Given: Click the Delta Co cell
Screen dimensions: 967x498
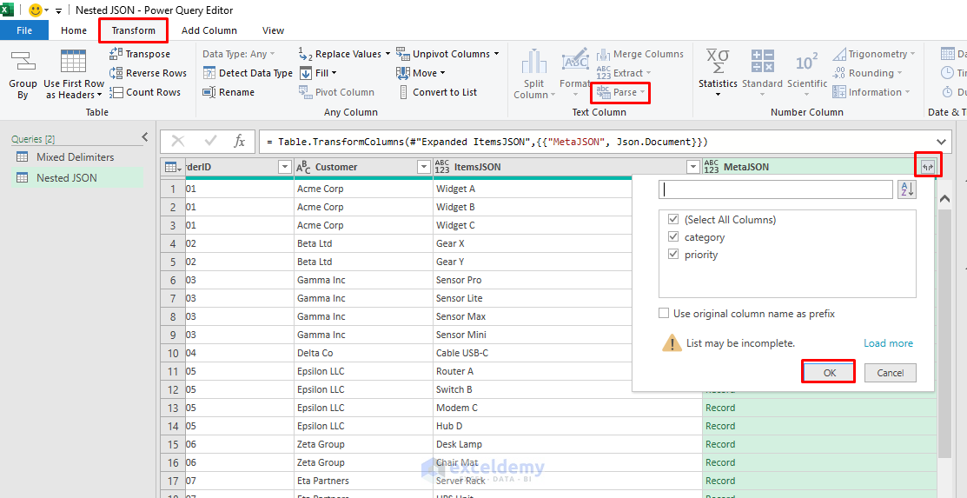Looking at the screenshot, I should point(363,353).
